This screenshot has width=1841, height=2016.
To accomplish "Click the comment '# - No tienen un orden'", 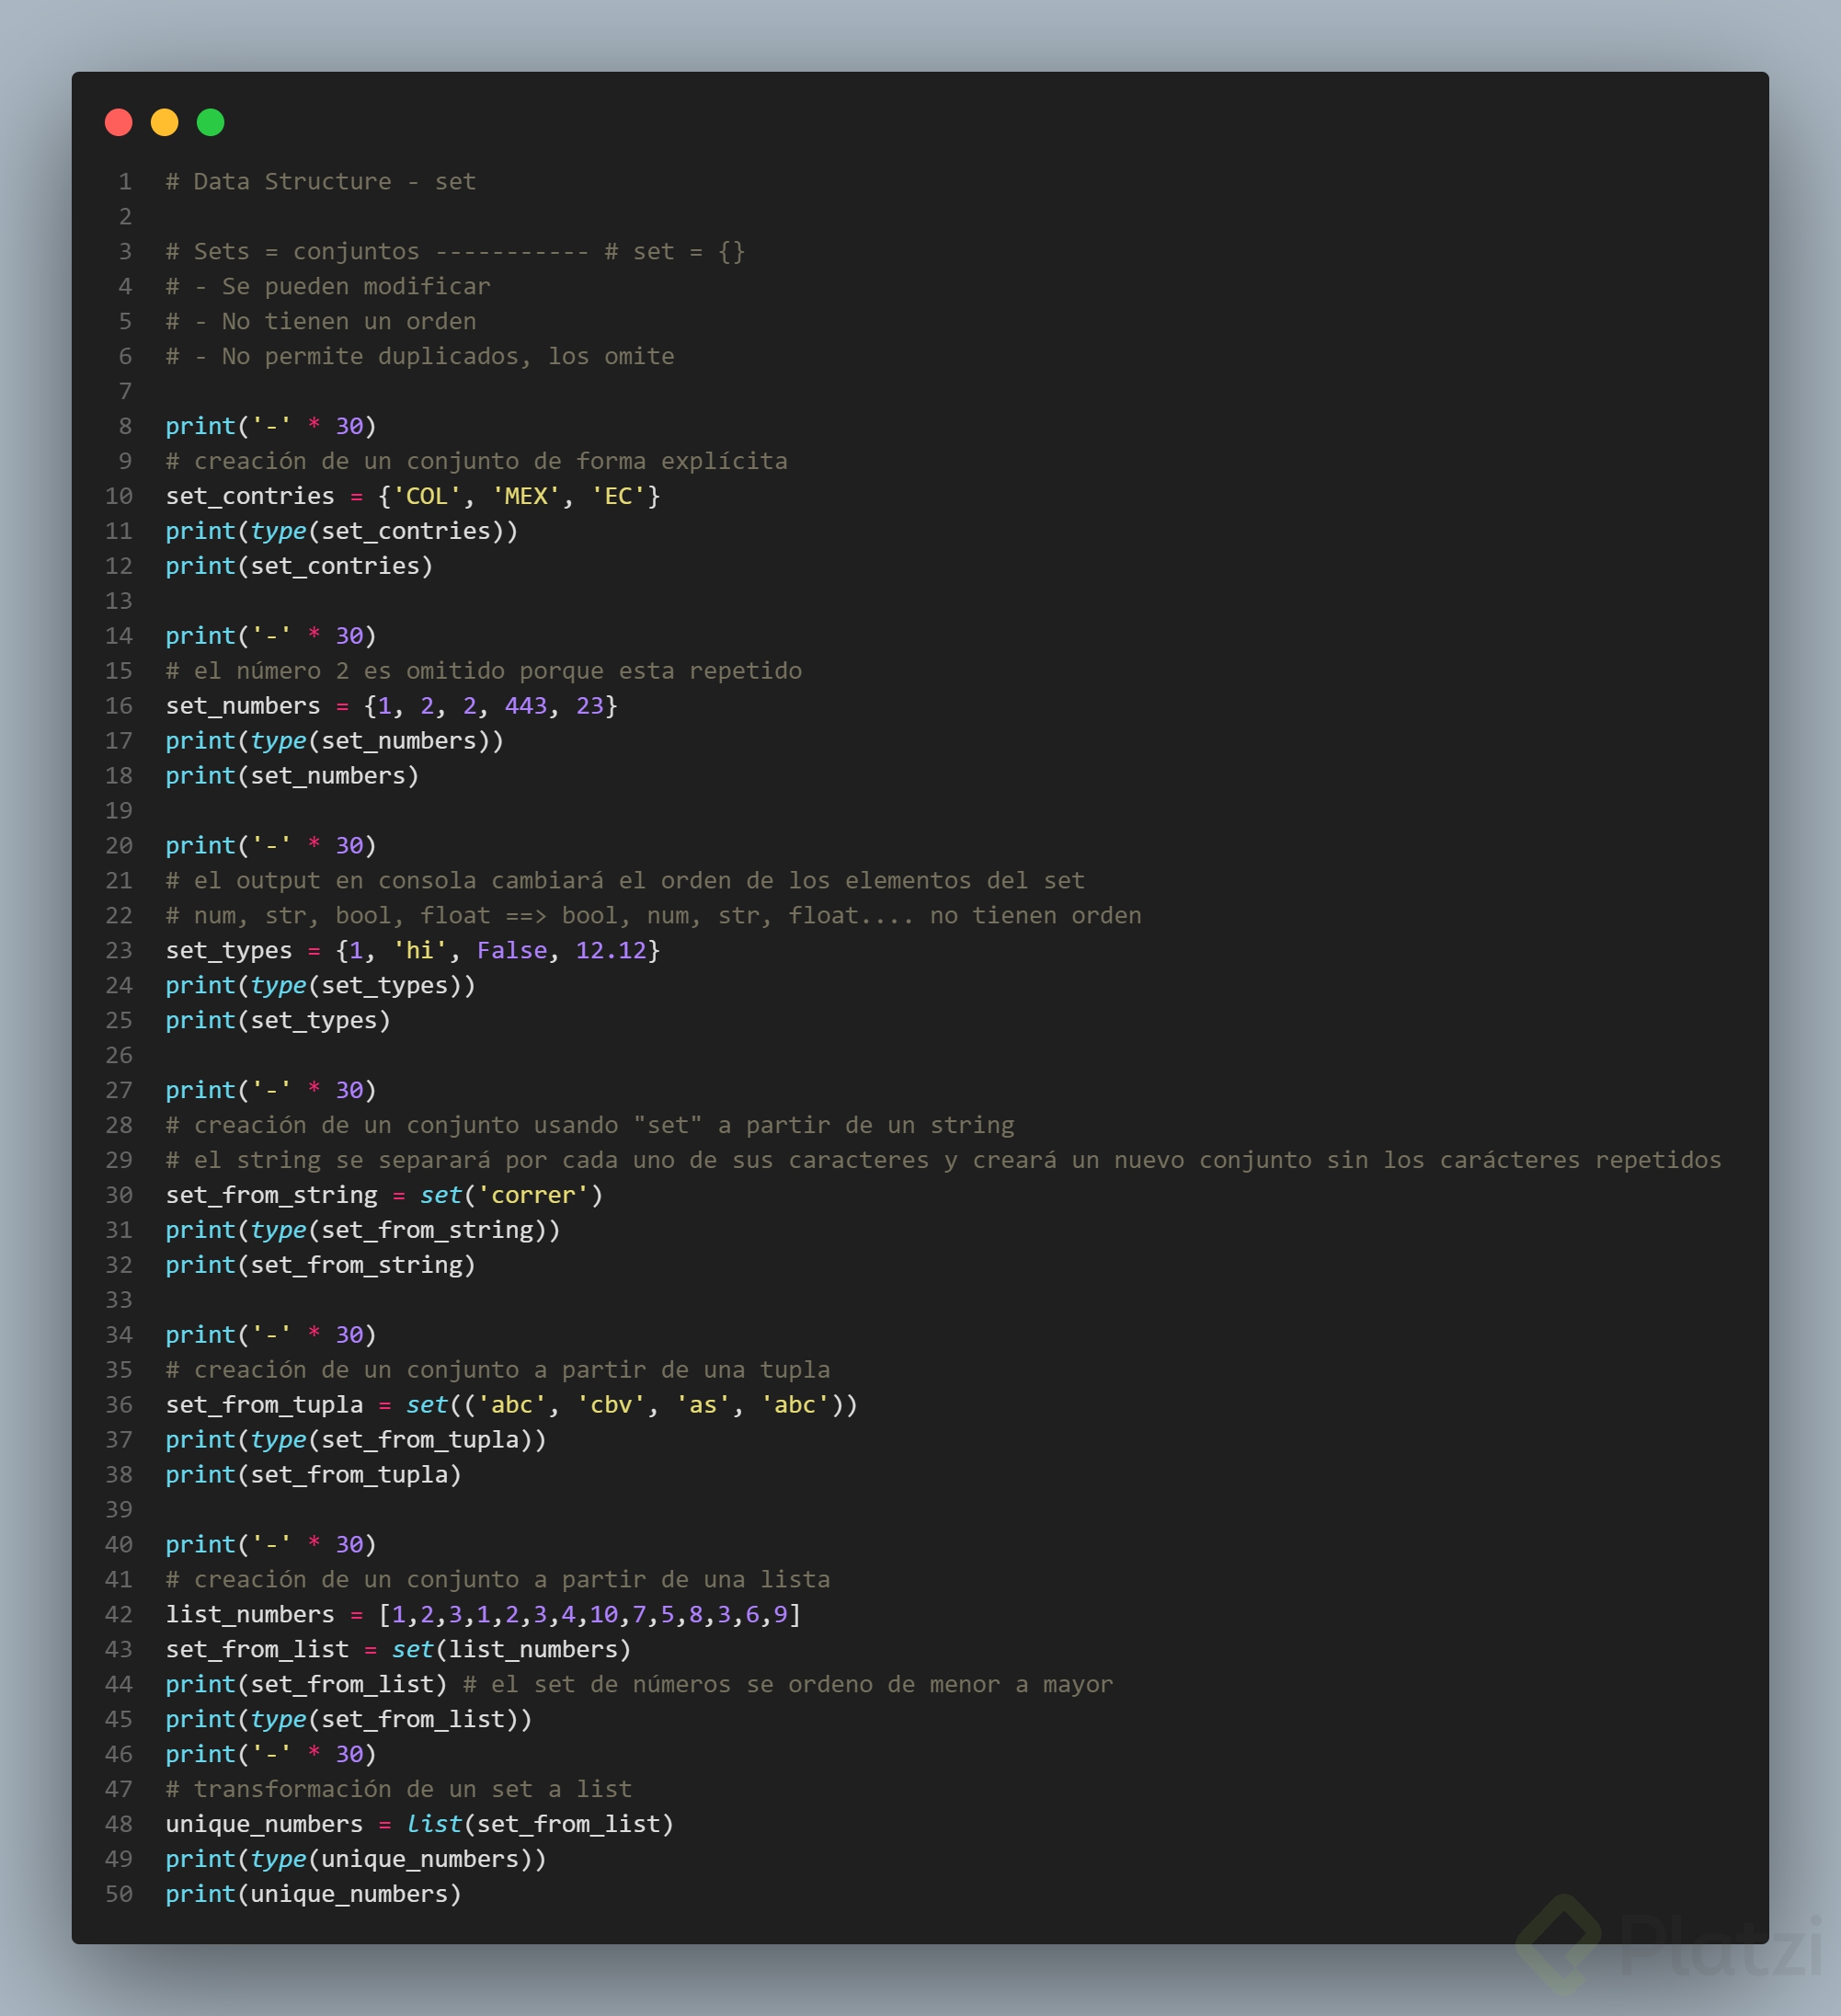I will pos(320,321).
